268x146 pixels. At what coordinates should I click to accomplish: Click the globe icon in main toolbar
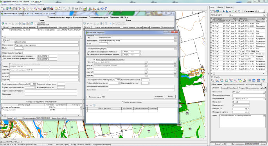pyautogui.click(x=102, y=9)
